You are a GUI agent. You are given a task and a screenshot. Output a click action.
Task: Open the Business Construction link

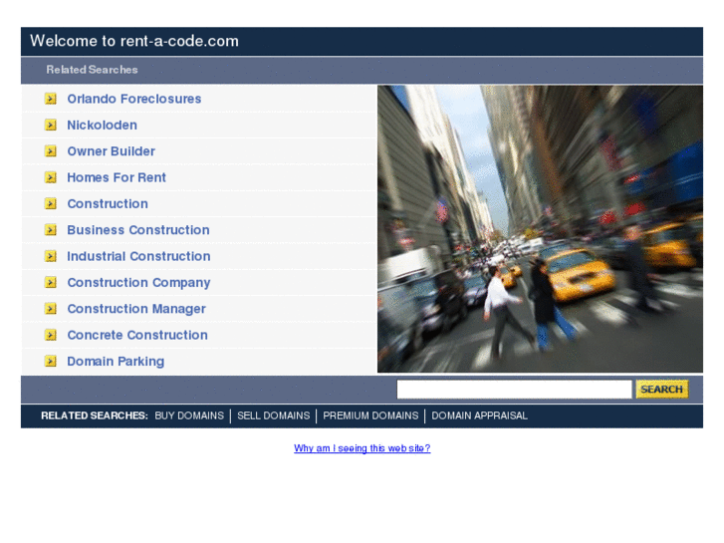[x=138, y=230]
